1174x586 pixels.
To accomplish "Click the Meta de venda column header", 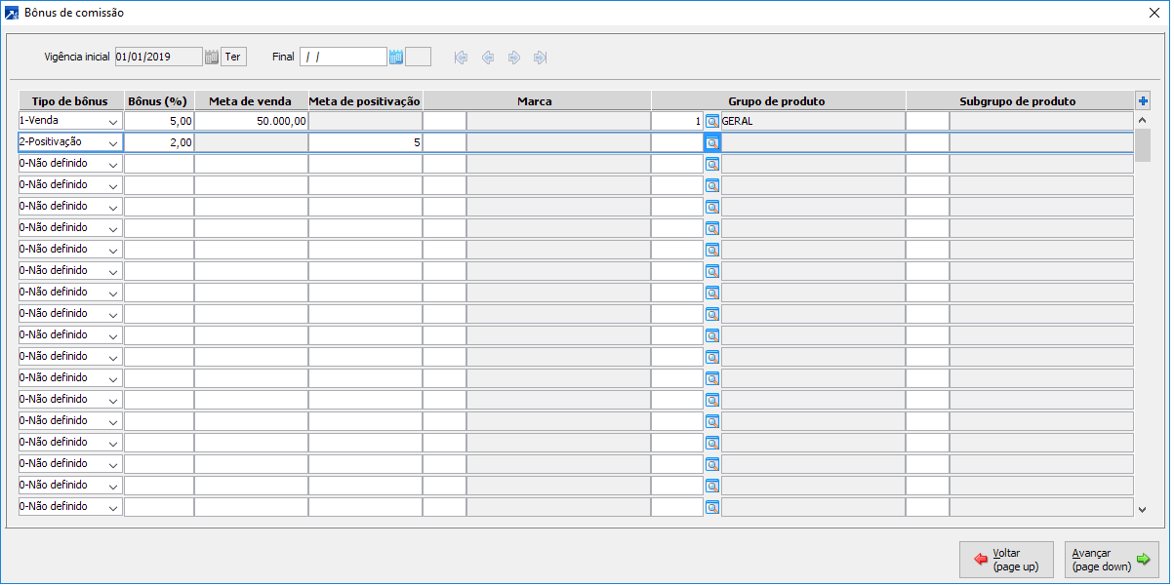I will coord(251,100).
